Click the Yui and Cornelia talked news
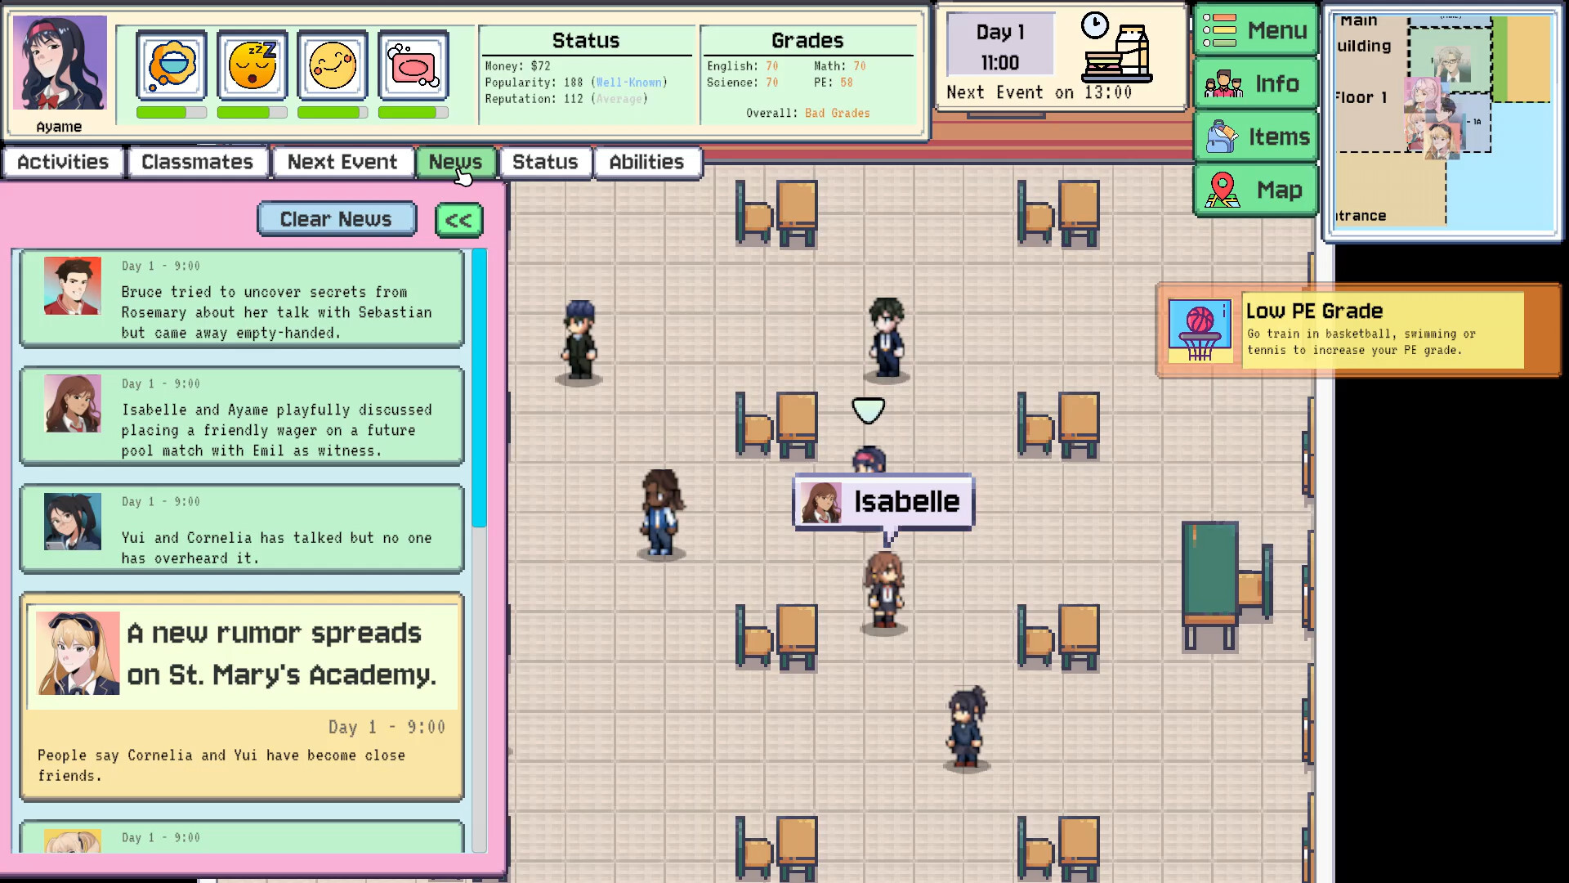This screenshot has height=883, width=1569. coord(242,529)
